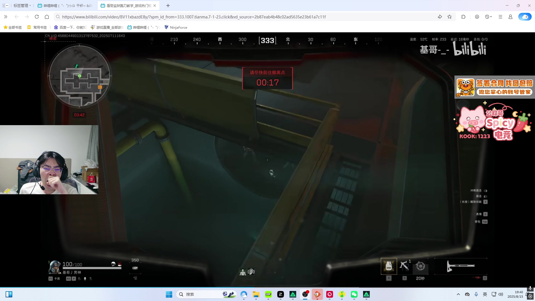The image size is (535, 301).
Task: Open network settings tray icon
Action: [x=494, y=294]
